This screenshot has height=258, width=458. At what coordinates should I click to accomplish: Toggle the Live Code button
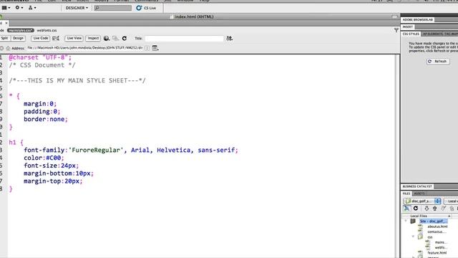(41, 38)
